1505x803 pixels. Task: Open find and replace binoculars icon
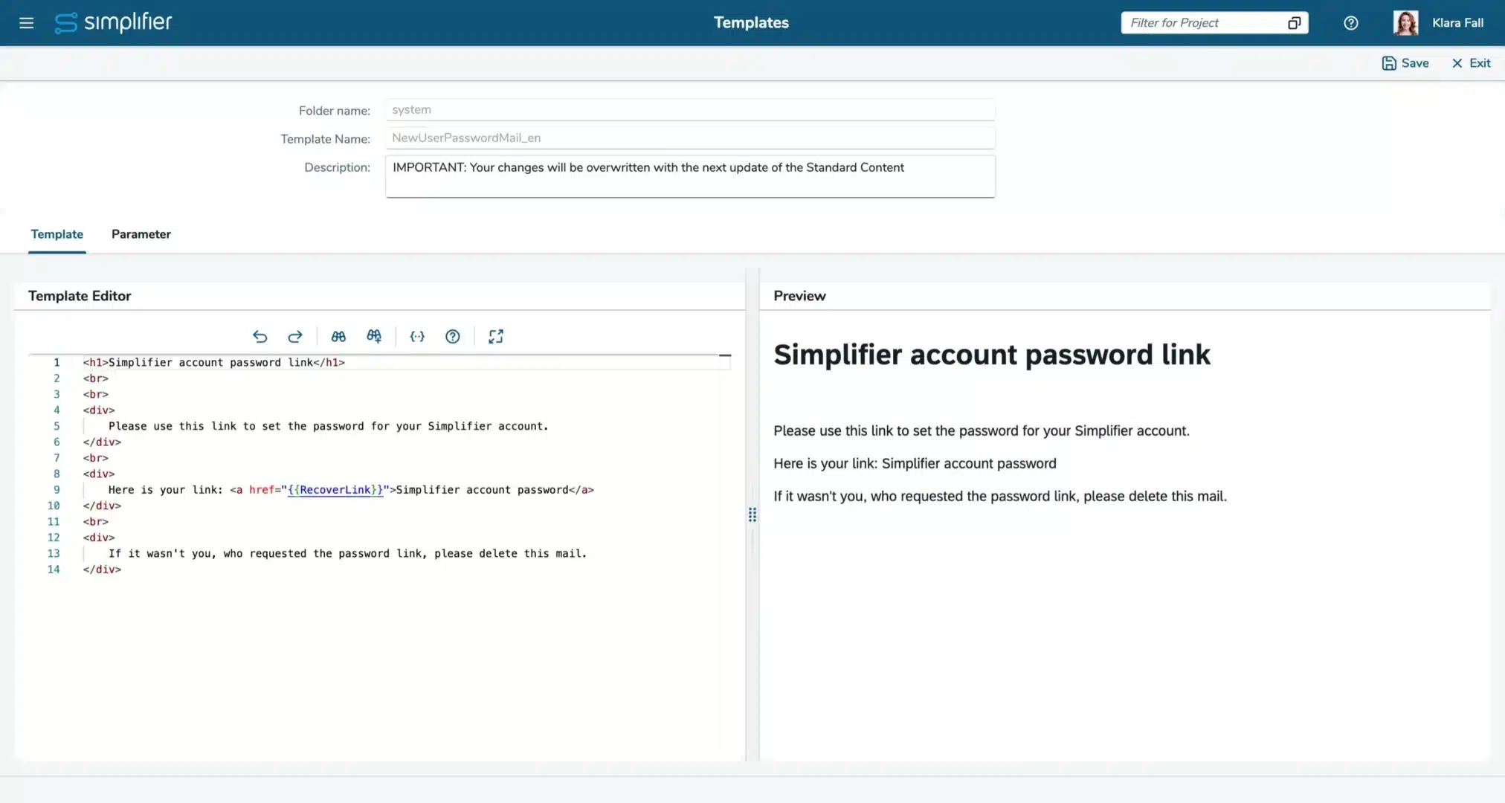point(374,337)
